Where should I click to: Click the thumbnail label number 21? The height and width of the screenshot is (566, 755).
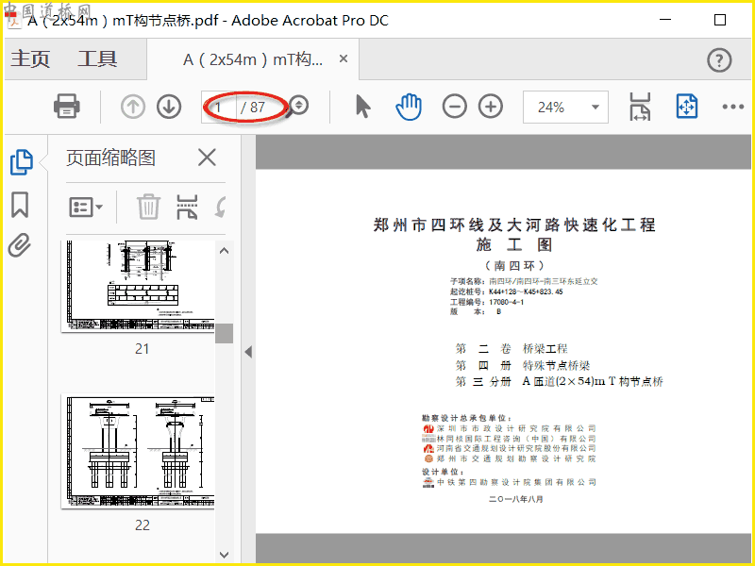pyautogui.click(x=143, y=348)
